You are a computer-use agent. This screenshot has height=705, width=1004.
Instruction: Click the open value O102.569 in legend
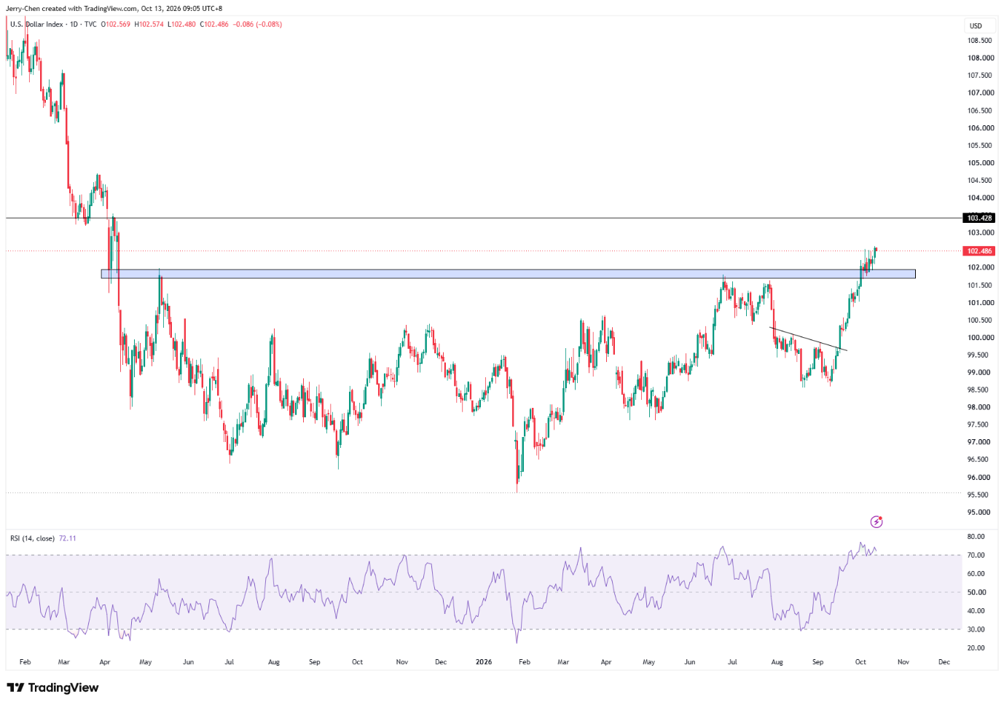116,24
